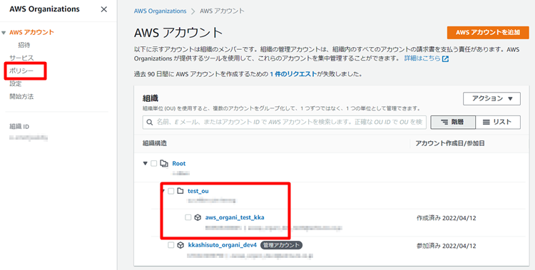Click the 組織構造 column header
The height and width of the screenshot is (270, 535).
[x=155, y=143]
